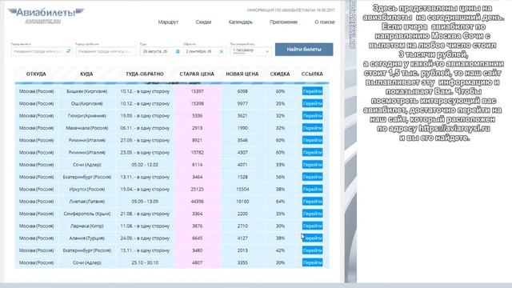Screen dimensions: 512x288
Task: Click Перейти for Симферополь (Крым) row
Action: pyautogui.click(x=313, y=214)
